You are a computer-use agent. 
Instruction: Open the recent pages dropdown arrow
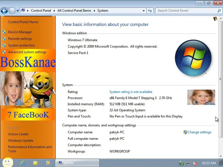coord(18,11)
